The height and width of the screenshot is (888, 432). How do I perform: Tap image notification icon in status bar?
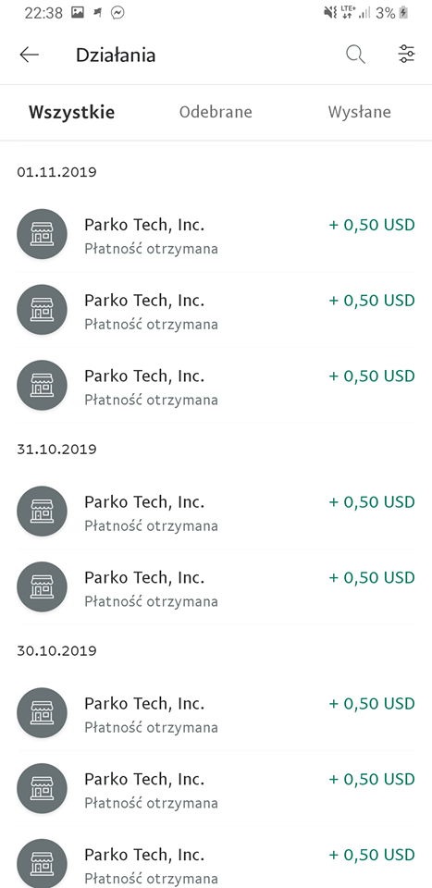point(78,13)
